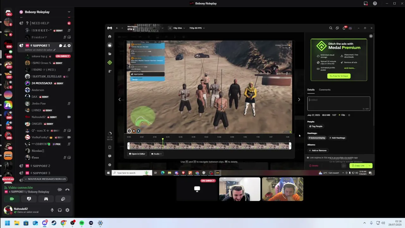
Task: Open Medal Premium diamond sidebar icon
Action: point(110,62)
